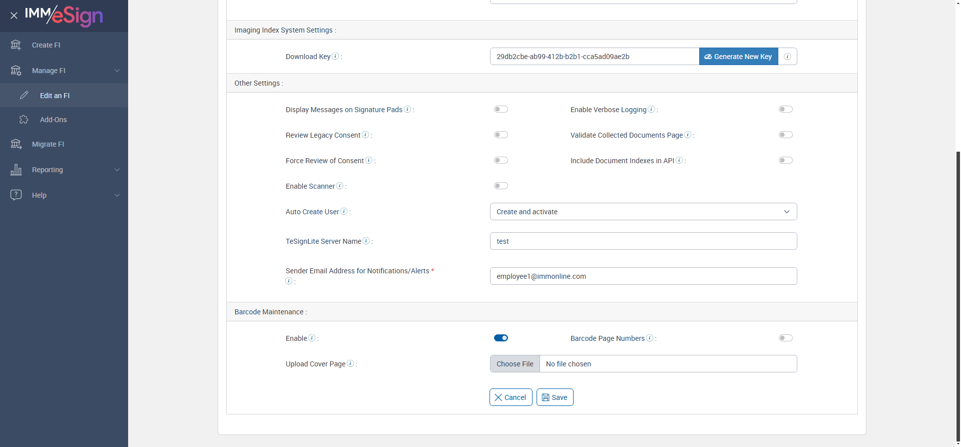Click the info icon beside Generate New Key
This screenshot has height=447, width=961.
787,57
